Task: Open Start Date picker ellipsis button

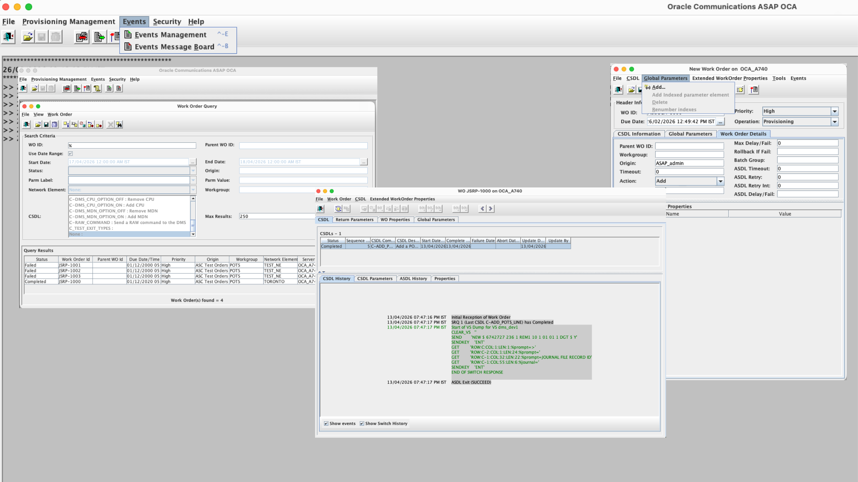Action: [x=193, y=162]
